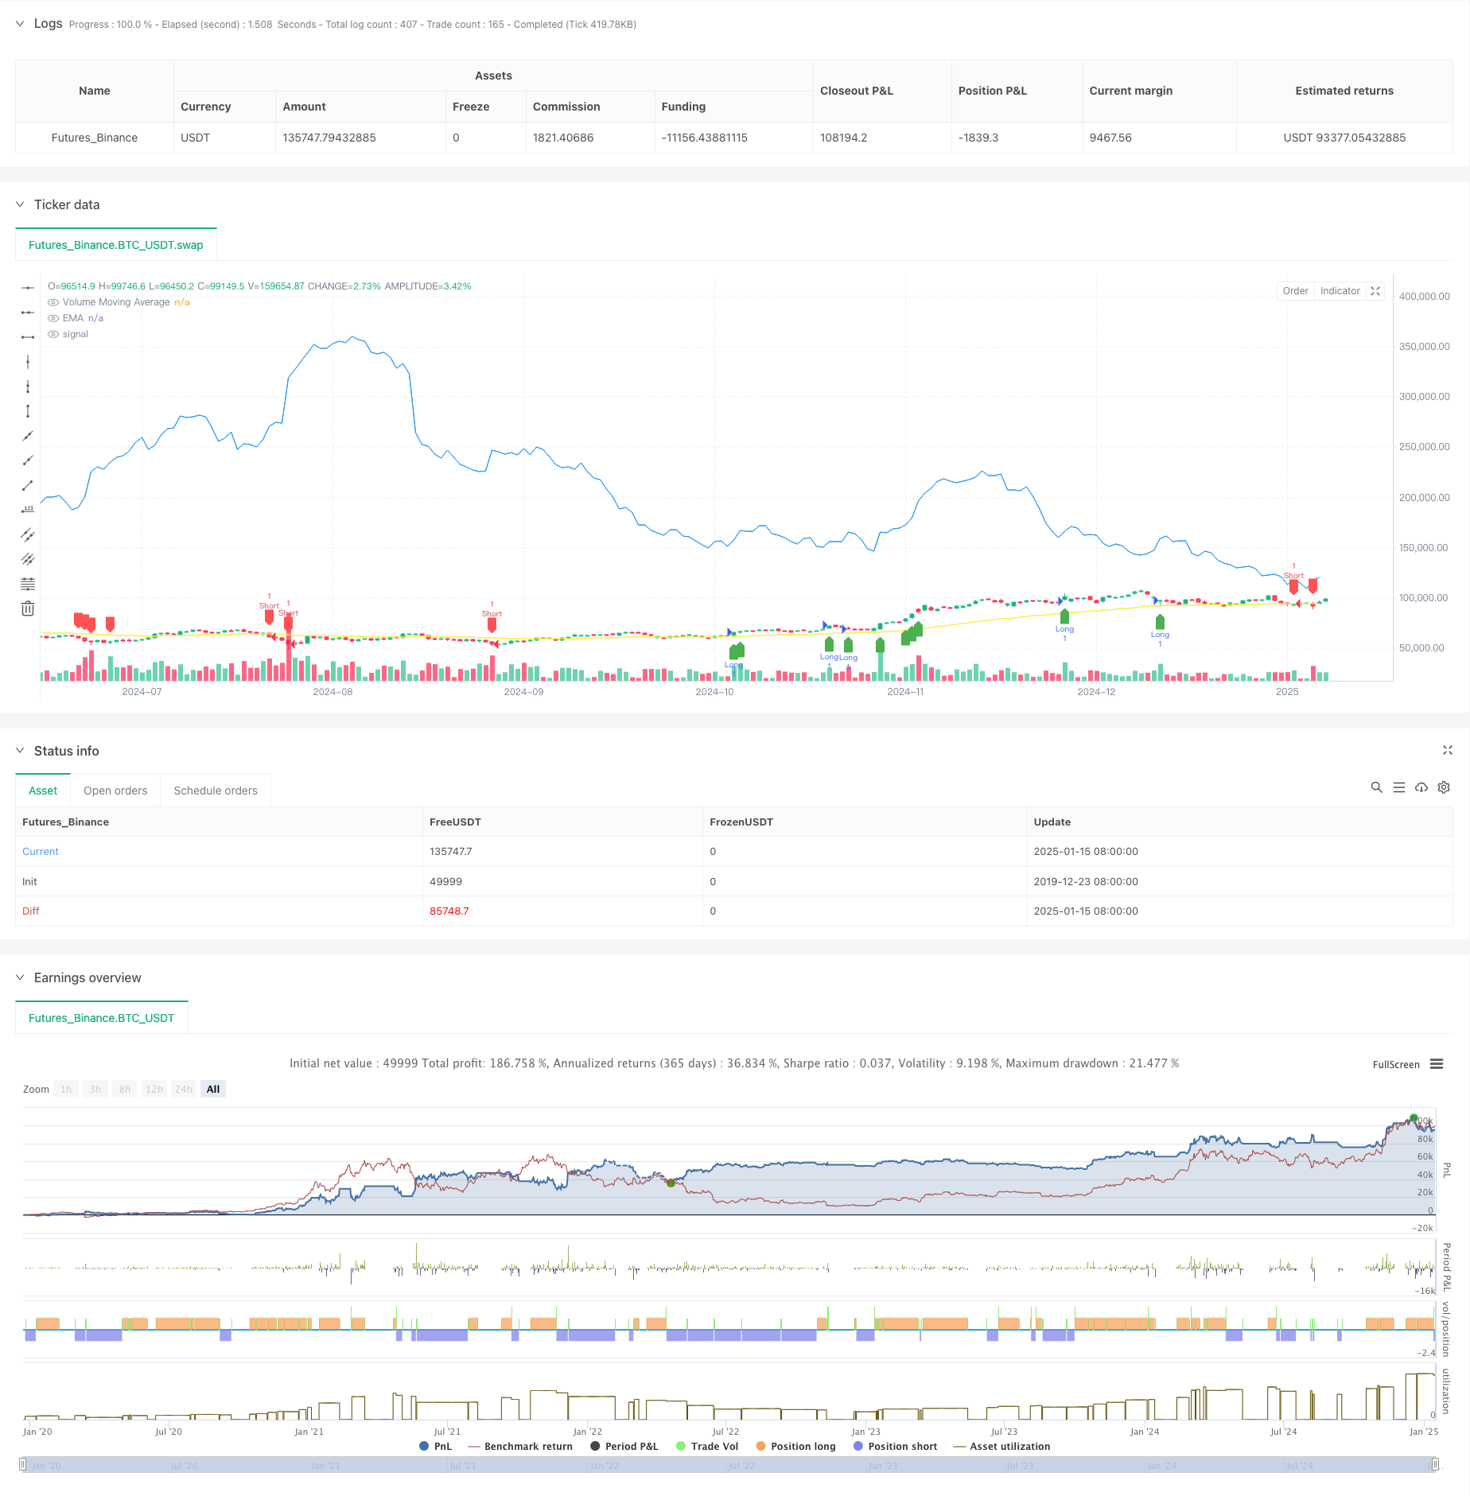Select the diagonal ray line drawing tool
Screen dimensions: 1470x1496
28,460
